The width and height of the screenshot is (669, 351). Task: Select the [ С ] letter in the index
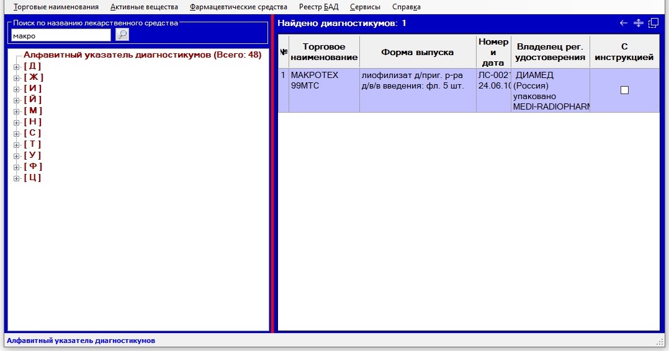tap(32, 133)
